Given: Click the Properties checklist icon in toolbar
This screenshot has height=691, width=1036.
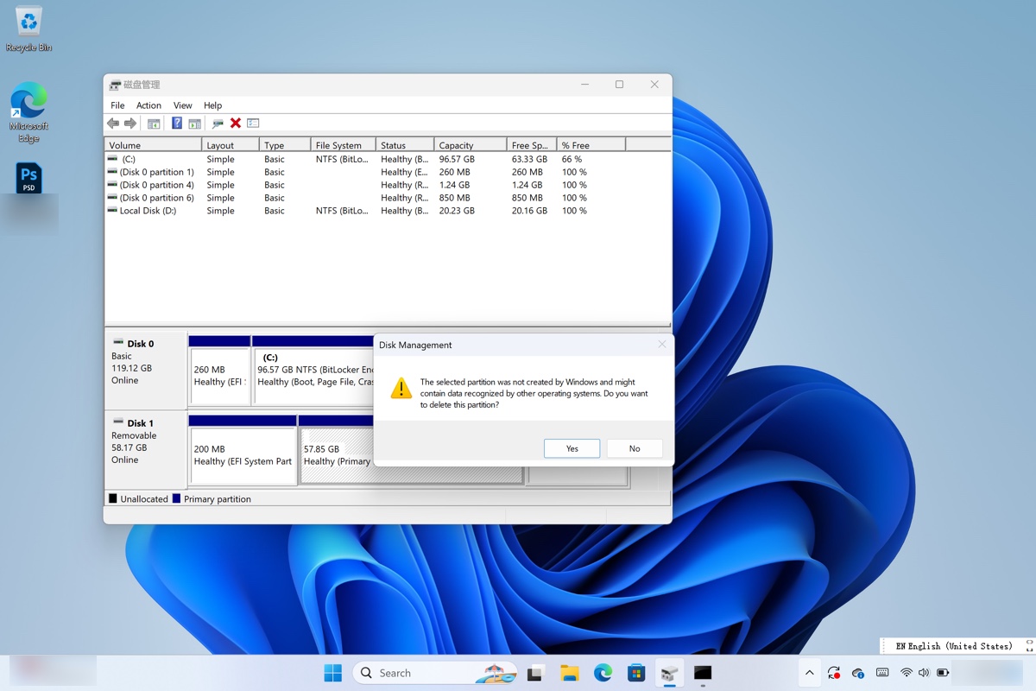Looking at the screenshot, I should pos(253,124).
